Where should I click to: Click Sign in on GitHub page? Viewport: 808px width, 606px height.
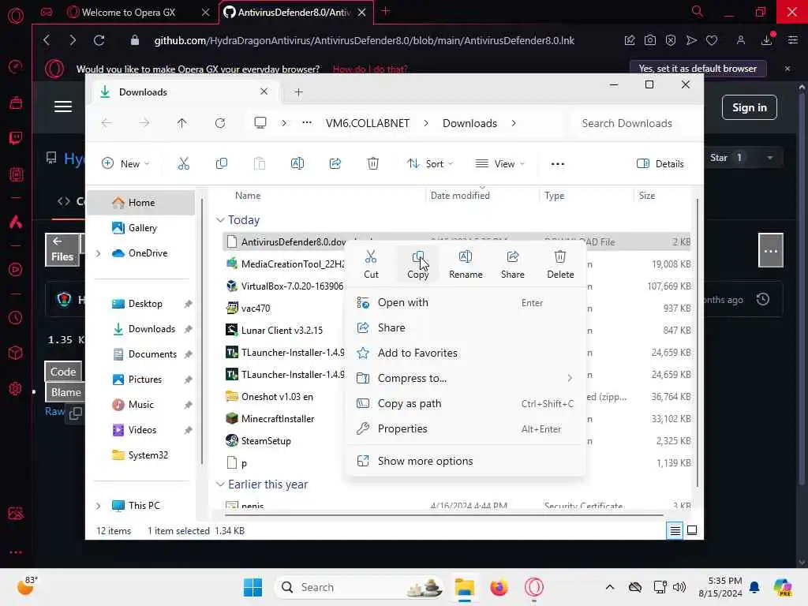pos(750,107)
